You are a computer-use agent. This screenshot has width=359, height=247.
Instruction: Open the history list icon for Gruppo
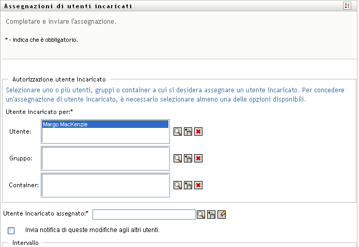(x=188, y=158)
